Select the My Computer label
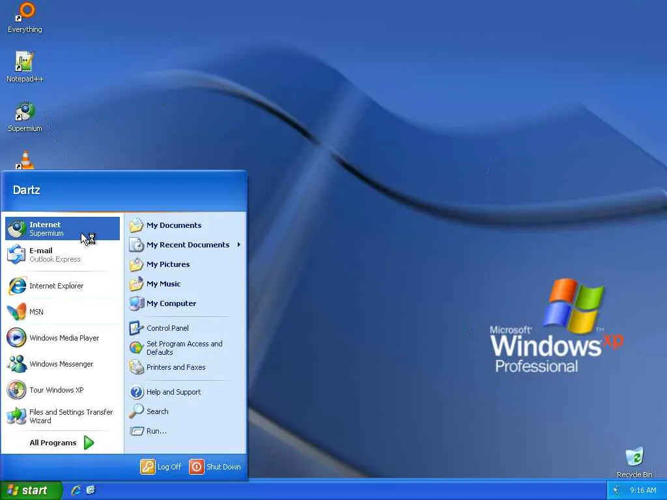Screen dimensions: 667x500 (171, 303)
